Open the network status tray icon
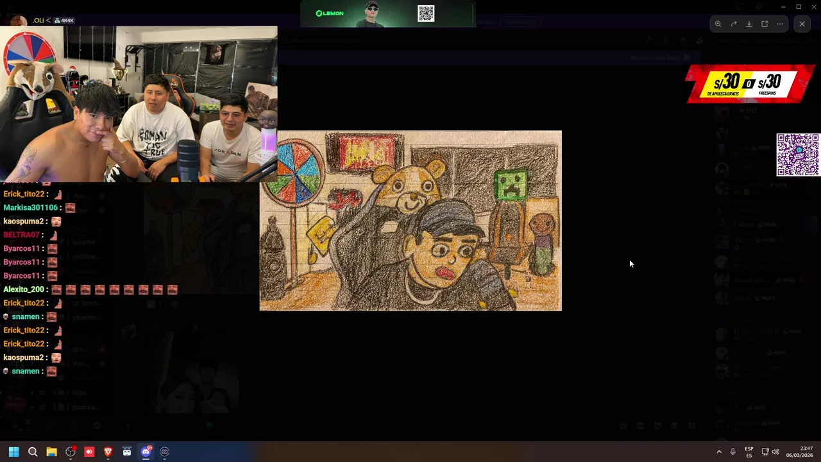This screenshot has height=462, width=821. 765,452
